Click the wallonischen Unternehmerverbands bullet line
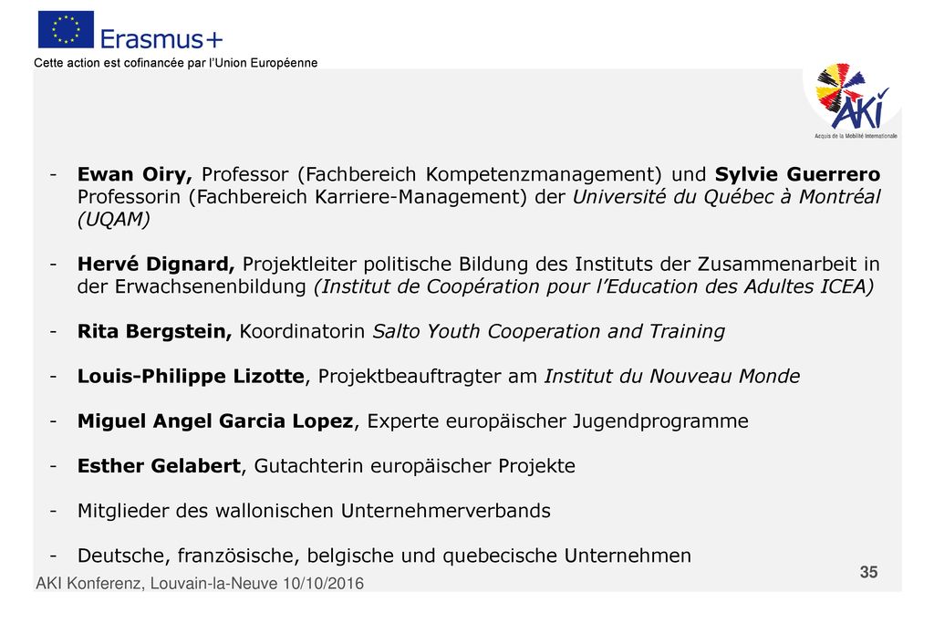Screen dimensions: 934x623 click(314, 511)
